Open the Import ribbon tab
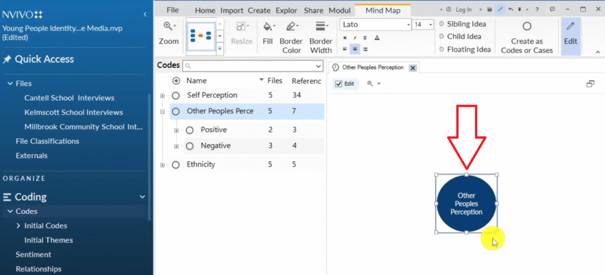Viewport: 605px width, 275px height. click(230, 11)
